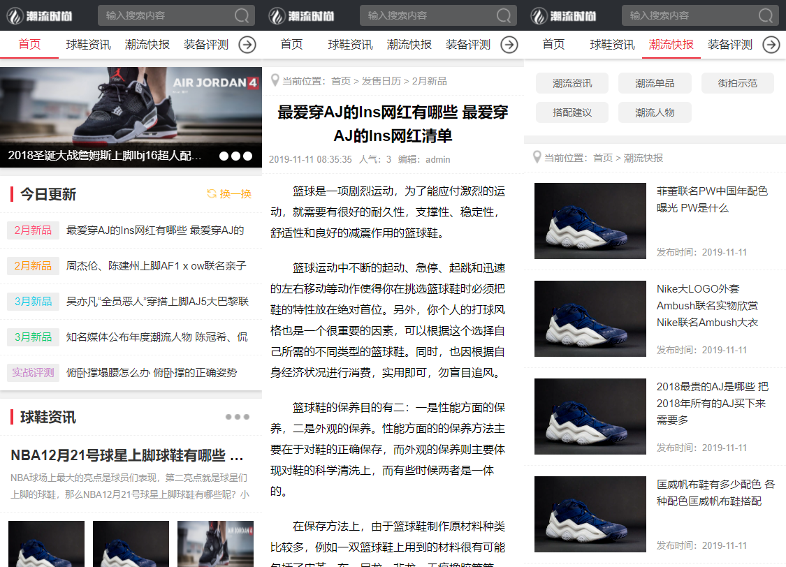Image resolution: width=786 pixels, height=567 pixels.
Task: Open the Air Jordan 4 banner image
Action: (131, 117)
